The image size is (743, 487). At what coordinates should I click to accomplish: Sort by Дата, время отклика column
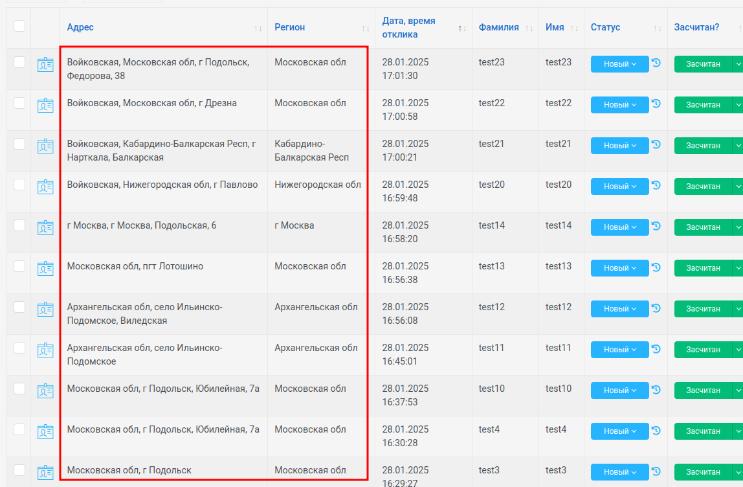462,28
